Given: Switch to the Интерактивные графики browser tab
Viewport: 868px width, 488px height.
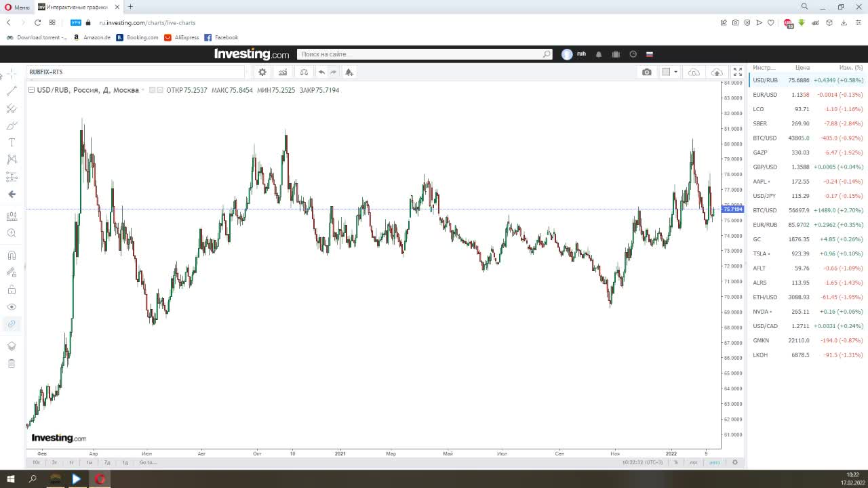Looking at the screenshot, I should tap(76, 7).
